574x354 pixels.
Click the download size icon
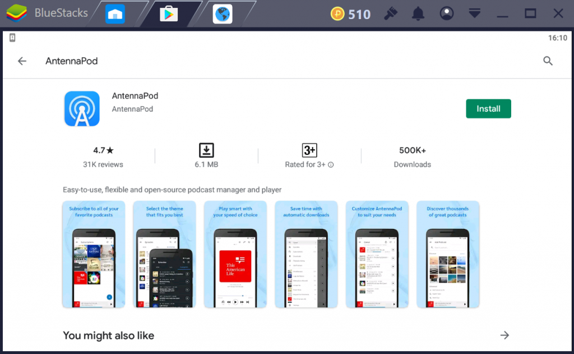(206, 150)
